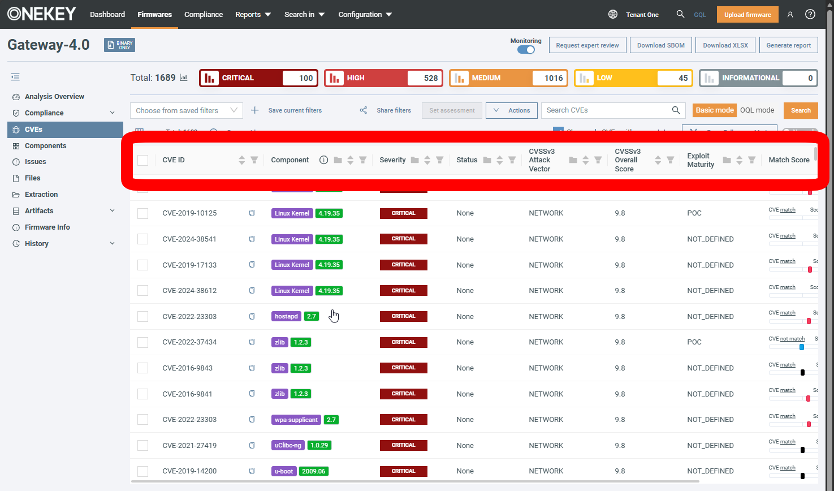The height and width of the screenshot is (491, 834).
Task: Check the select-all header checkbox
Action: pos(143,160)
